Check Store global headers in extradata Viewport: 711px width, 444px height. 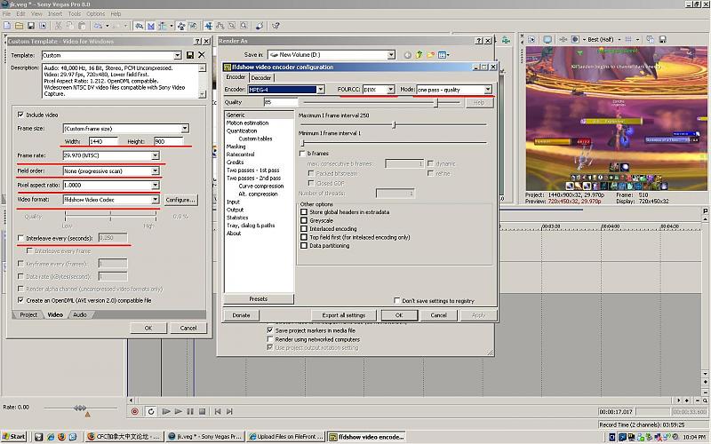pos(304,211)
